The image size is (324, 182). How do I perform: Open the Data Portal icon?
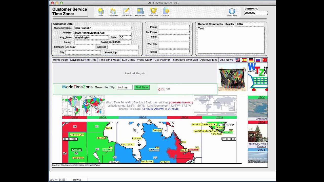pos(126,12)
